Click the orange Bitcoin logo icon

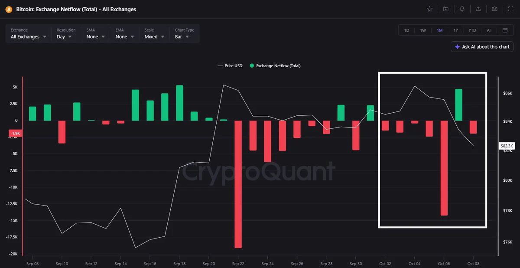point(9,9)
